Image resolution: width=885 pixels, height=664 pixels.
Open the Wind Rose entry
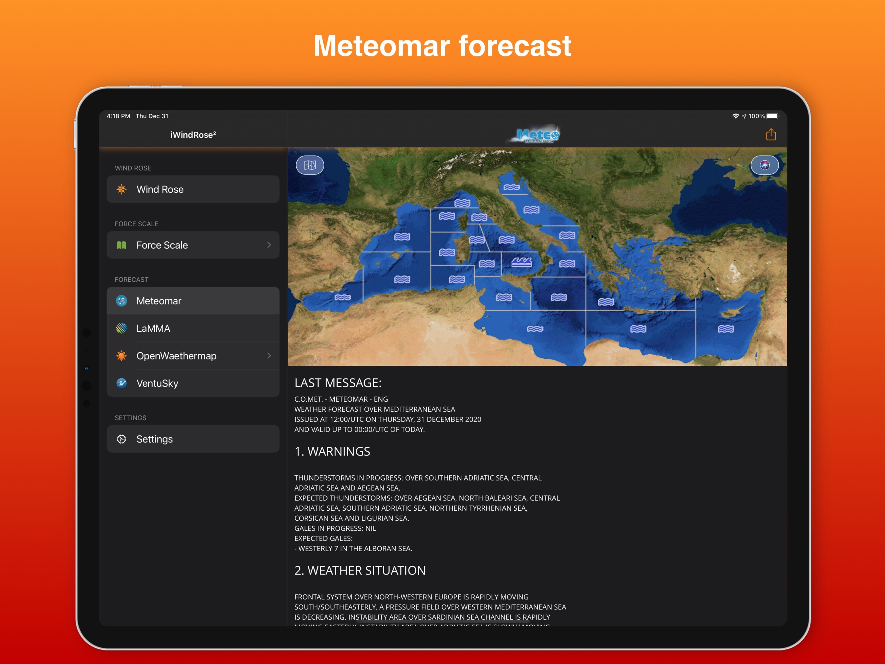193,189
